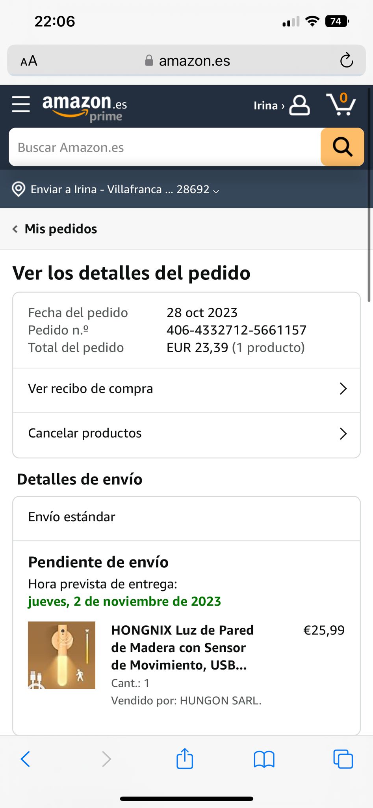Image resolution: width=373 pixels, height=808 pixels.
Task: Expand the delivery address Enviar a Irina
Action: tap(124, 189)
